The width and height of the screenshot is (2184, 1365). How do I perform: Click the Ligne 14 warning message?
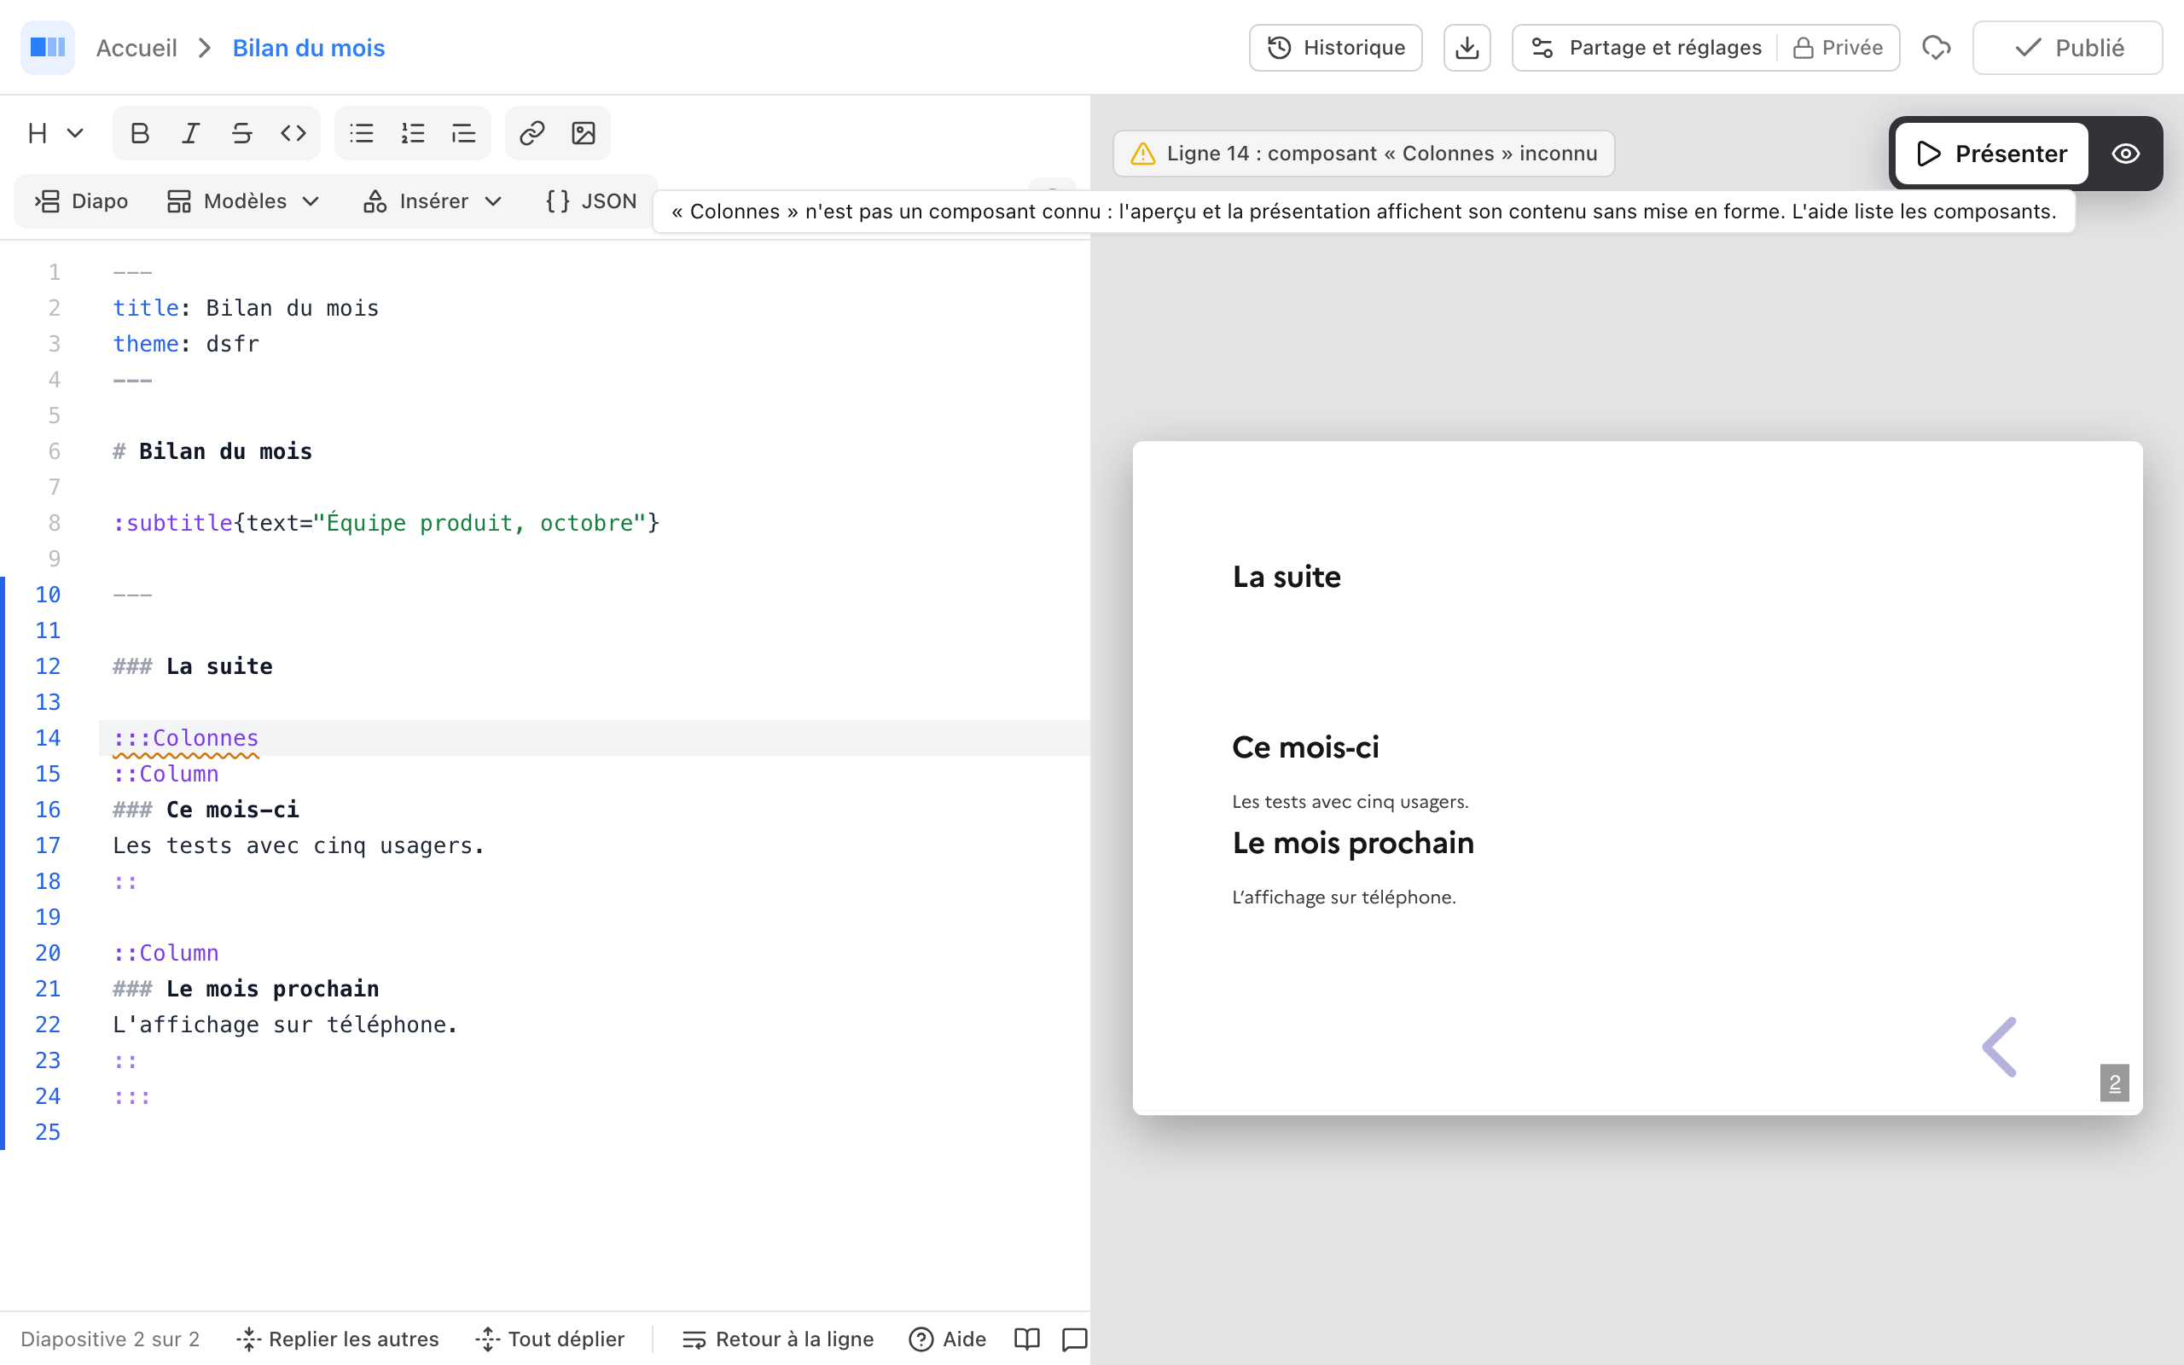pyautogui.click(x=1363, y=154)
